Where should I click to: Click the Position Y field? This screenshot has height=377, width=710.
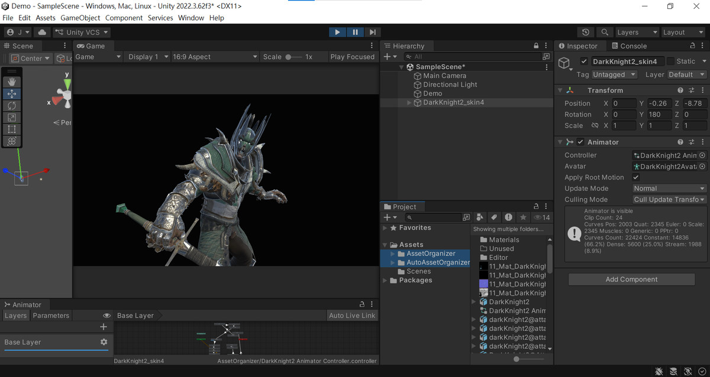tap(659, 103)
